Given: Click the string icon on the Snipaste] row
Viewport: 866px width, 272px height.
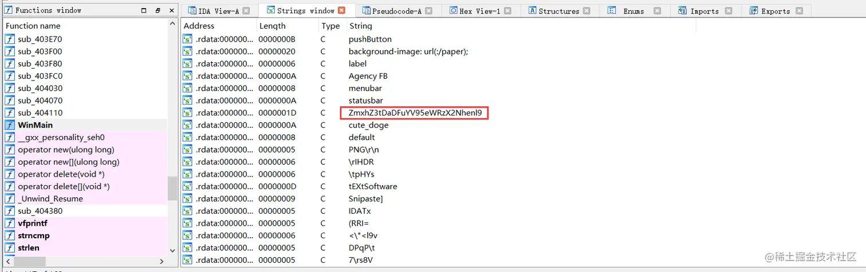Looking at the screenshot, I should 187,199.
